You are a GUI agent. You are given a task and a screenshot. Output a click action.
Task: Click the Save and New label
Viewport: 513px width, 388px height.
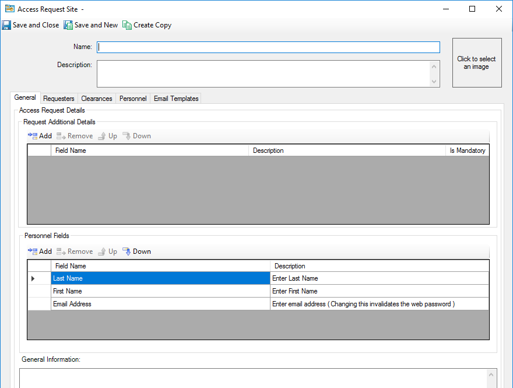(x=96, y=25)
